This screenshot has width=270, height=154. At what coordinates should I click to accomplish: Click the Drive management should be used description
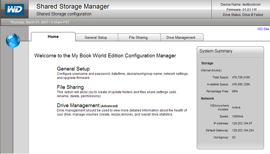(x=122, y=112)
